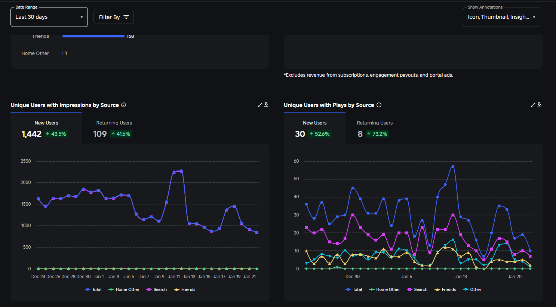556x307 pixels.
Task: Expand the Impressions by Source chart fullscreen
Action: pyautogui.click(x=260, y=105)
